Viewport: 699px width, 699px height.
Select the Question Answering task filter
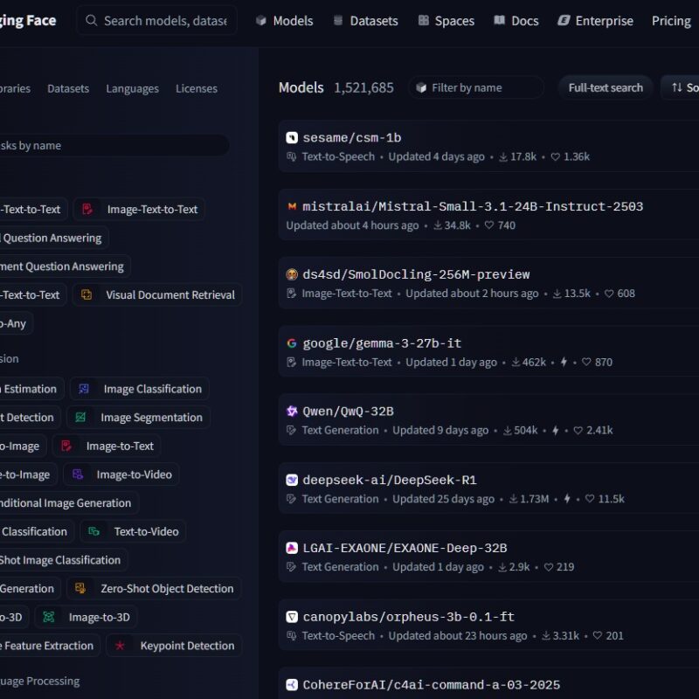click(53, 238)
